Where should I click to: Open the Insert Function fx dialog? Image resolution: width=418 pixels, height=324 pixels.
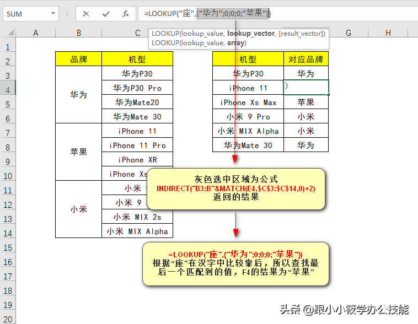click(126, 14)
